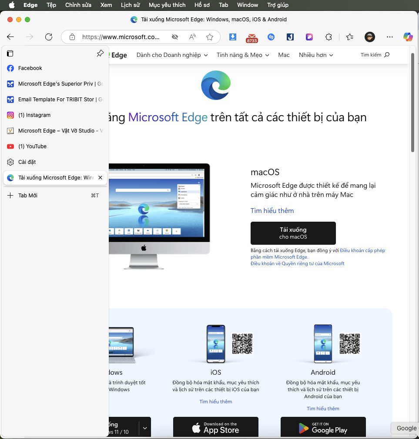Open the Mac page link

284,55
